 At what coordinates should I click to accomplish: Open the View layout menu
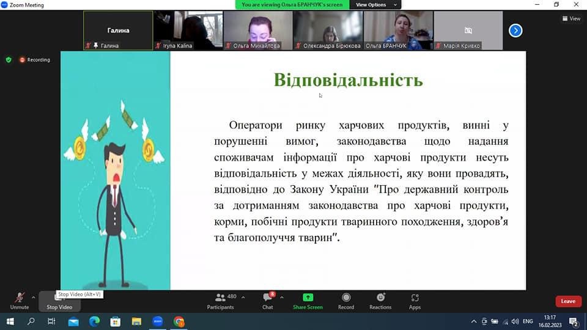(x=571, y=18)
